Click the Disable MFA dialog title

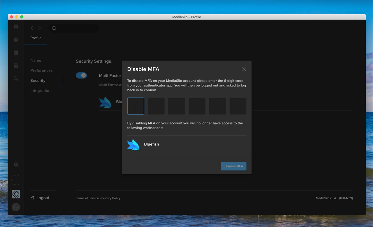(143, 69)
